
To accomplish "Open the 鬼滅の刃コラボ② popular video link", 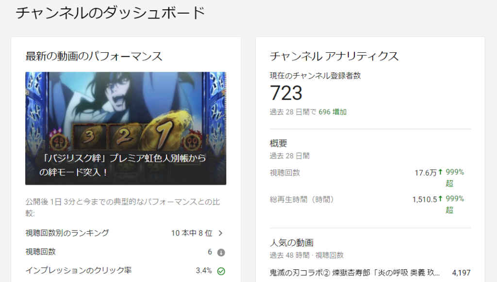I will click(354, 272).
